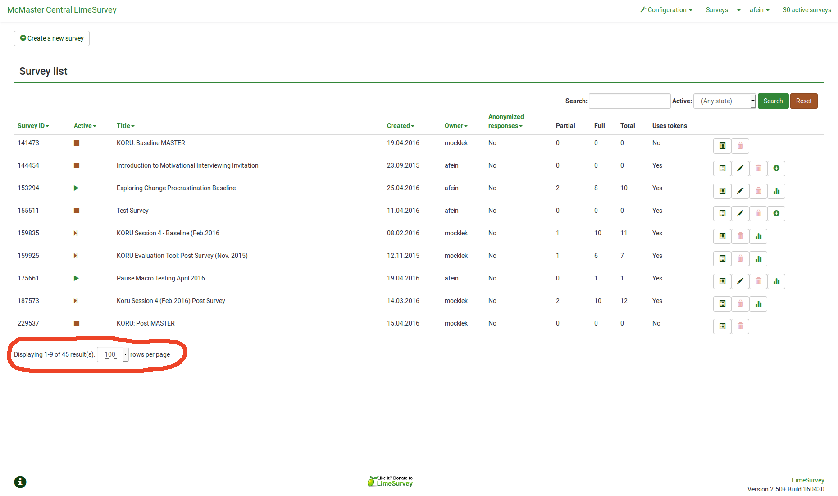
Task: Click the info icon in the footer
Action: click(x=20, y=482)
